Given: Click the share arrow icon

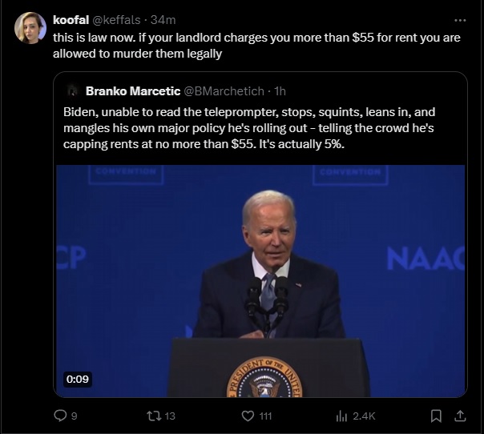Looking at the screenshot, I should point(460,416).
